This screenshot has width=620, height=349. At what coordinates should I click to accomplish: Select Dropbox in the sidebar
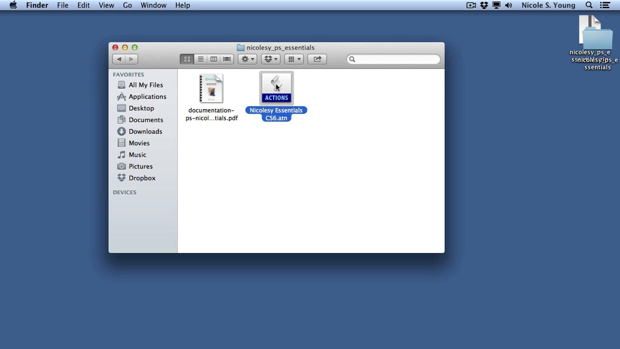tap(143, 178)
